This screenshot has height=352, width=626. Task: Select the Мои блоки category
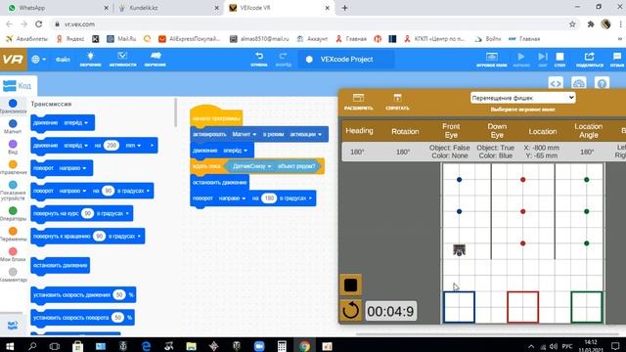click(13, 254)
